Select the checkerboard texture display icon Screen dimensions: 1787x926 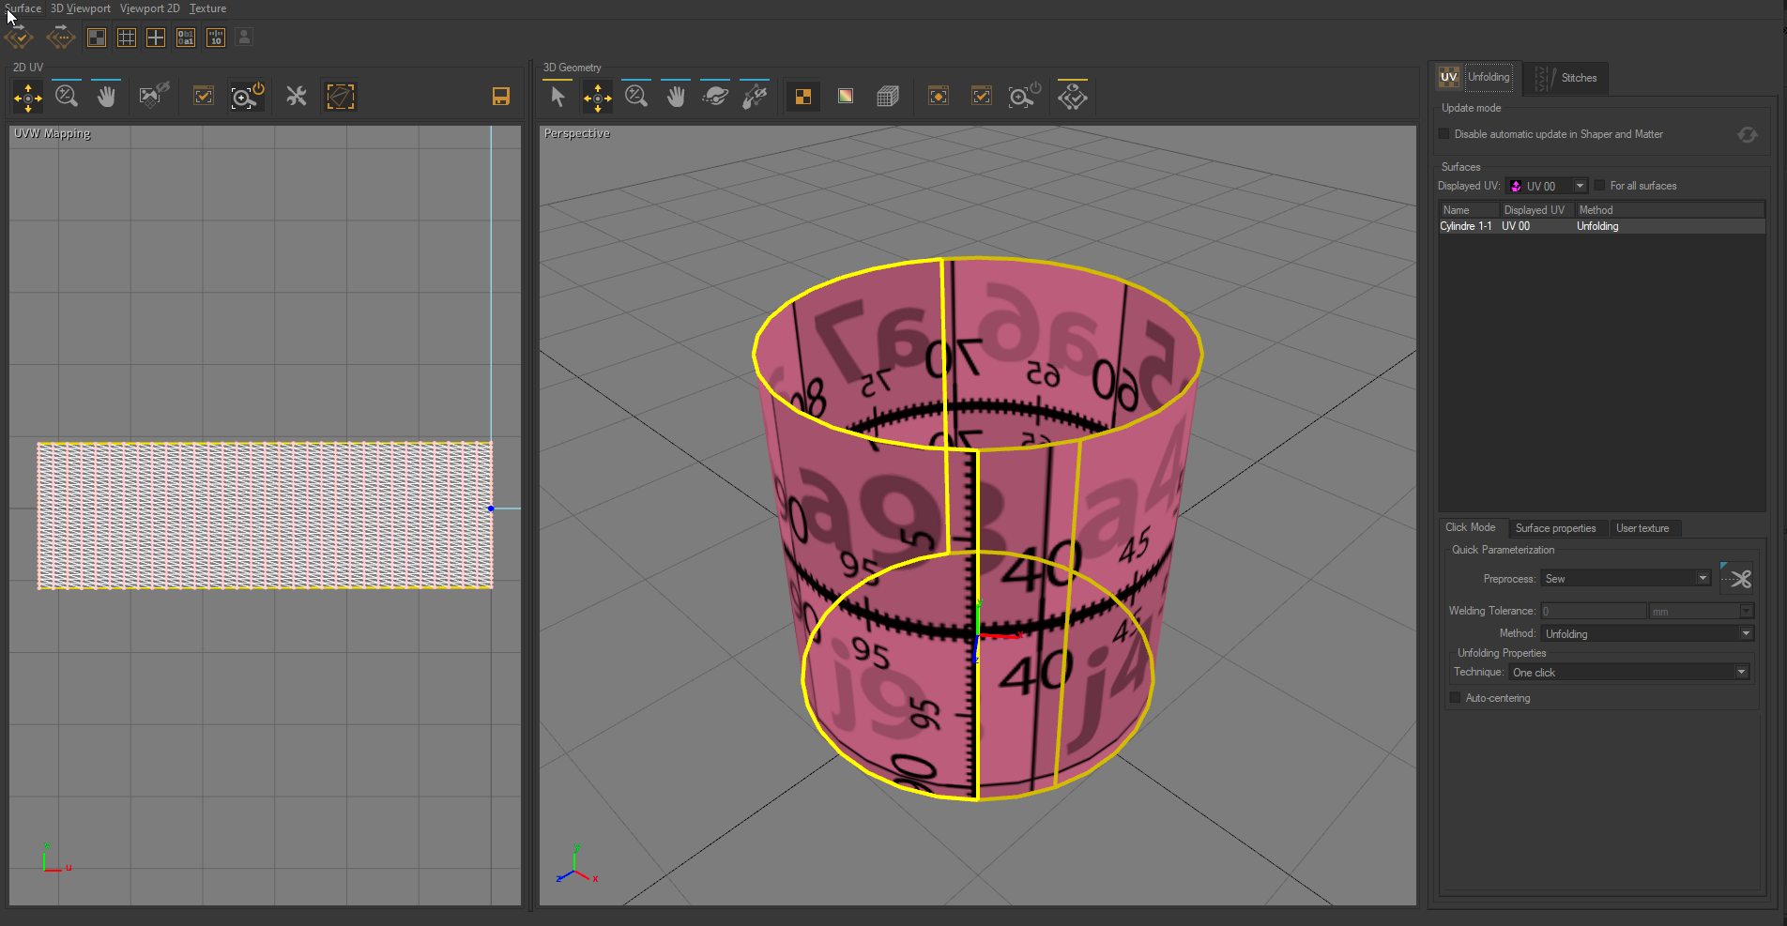tap(802, 95)
